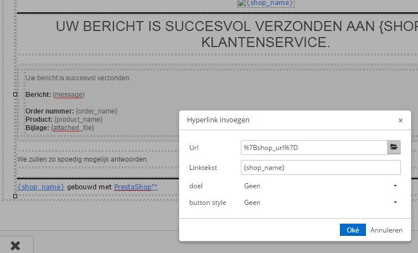Select lower square resize handle near footer
Image resolution: width=418 pixels, height=253 pixels.
coord(15,196)
